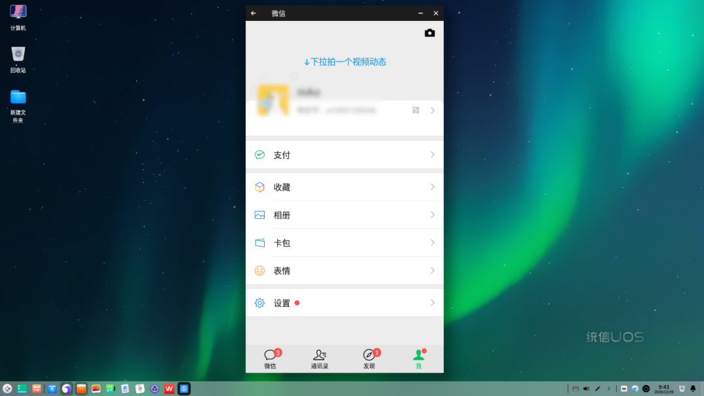
Task: Click the 收藏 favorites cube icon
Action: (x=259, y=187)
